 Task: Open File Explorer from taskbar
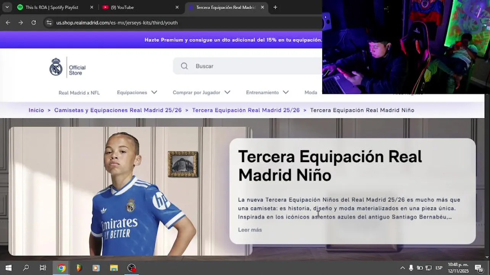click(x=113, y=268)
